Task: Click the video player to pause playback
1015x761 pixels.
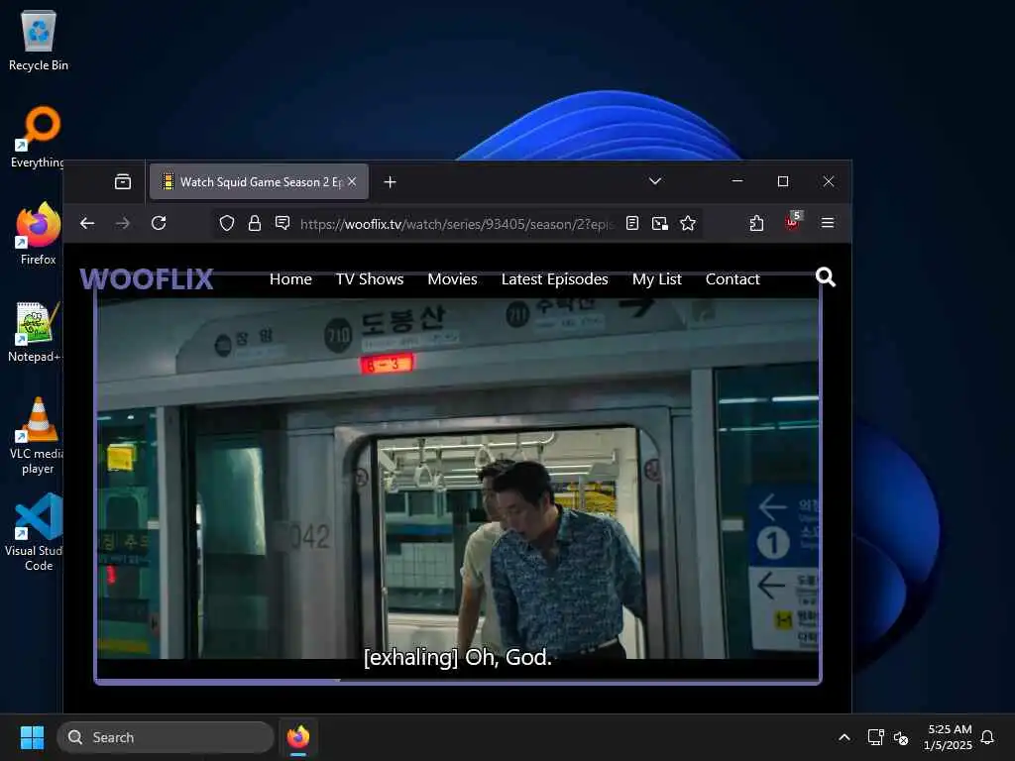Action: pyautogui.click(x=458, y=479)
